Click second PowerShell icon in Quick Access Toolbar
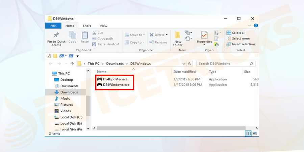The height and width of the screenshot is (152, 304). pyautogui.click(x=71, y=56)
